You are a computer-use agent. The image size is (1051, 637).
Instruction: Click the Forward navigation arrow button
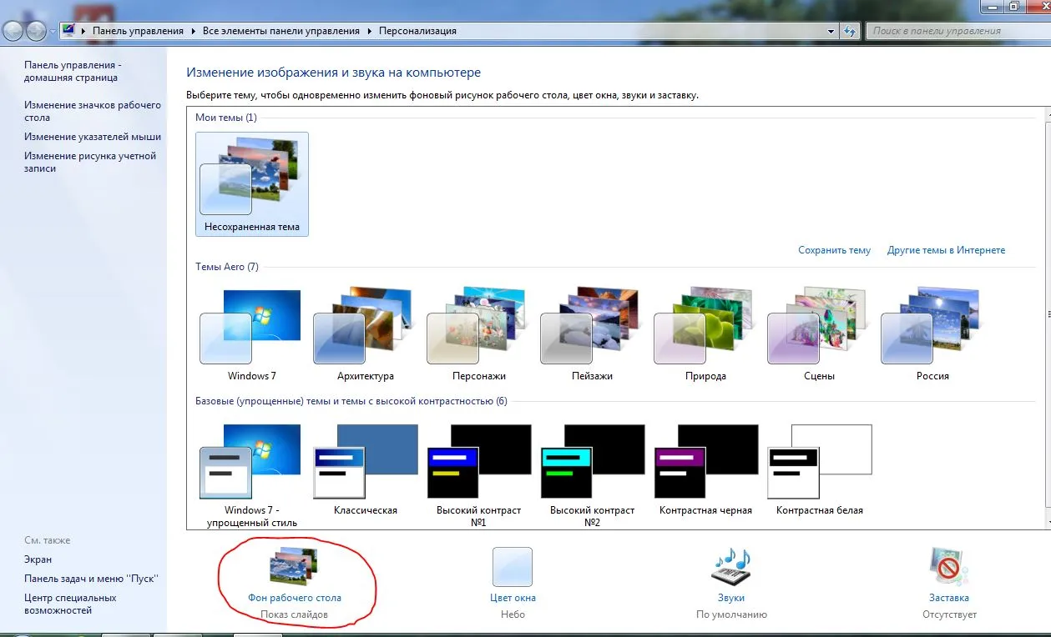36,31
